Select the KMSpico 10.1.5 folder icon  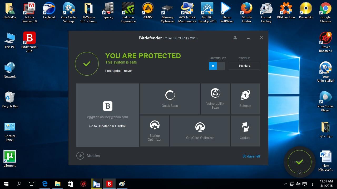88,13
